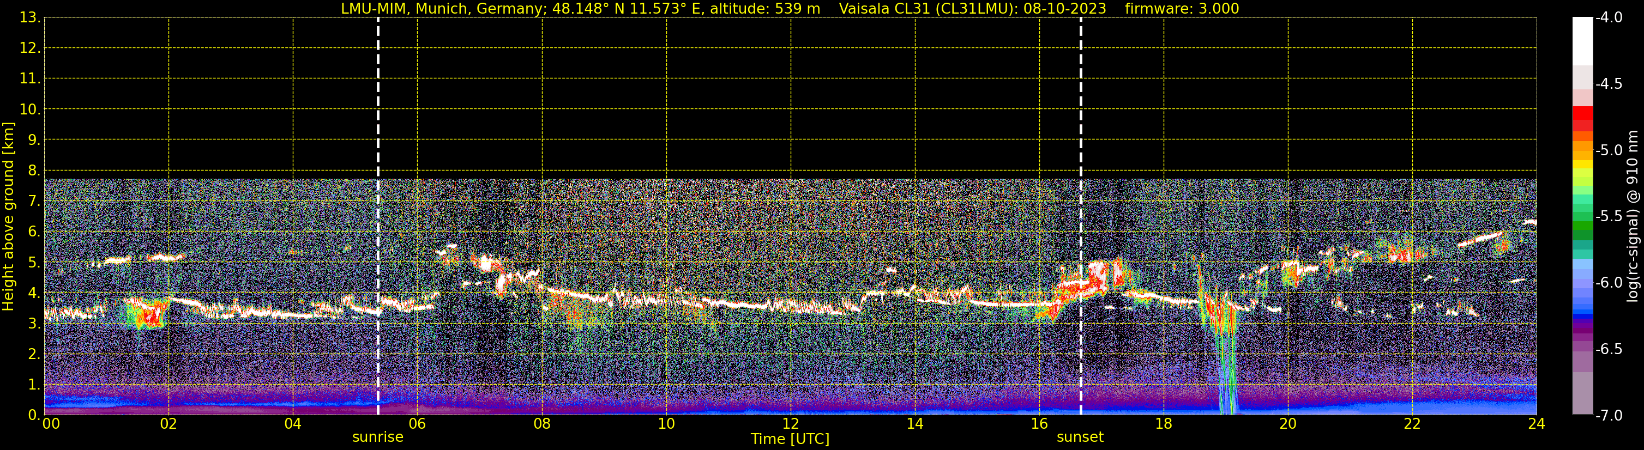Click the sunrise label below the time axis
1644x450 pixels.
pyautogui.click(x=377, y=436)
